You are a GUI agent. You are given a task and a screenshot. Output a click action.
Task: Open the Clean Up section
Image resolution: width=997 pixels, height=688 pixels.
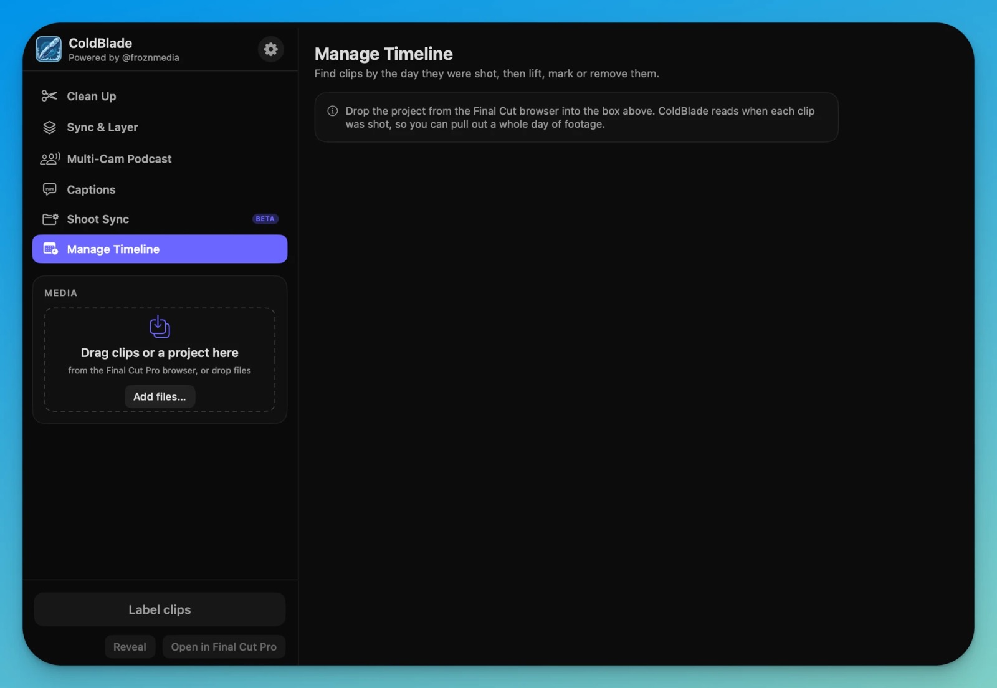point(160,96)
